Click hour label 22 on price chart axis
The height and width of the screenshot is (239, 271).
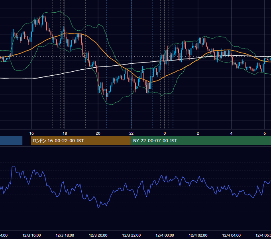tap(132, 133)
